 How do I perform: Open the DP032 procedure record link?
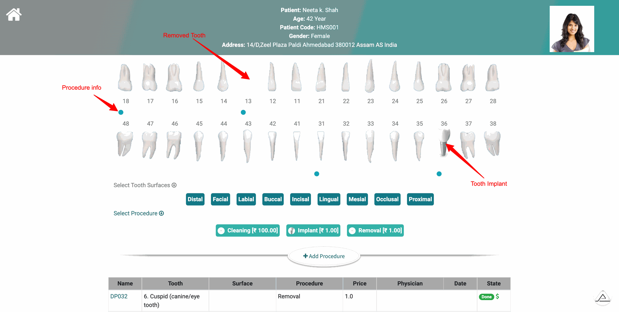119,297
